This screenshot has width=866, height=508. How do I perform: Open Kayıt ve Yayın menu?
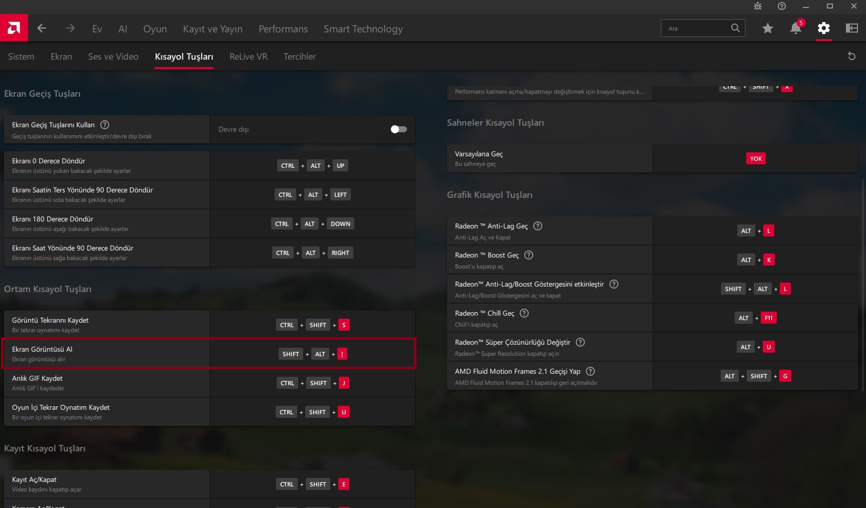tap(212, 29)
